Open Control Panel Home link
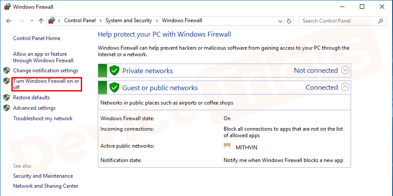393x196 pixels. click(37, 38)
